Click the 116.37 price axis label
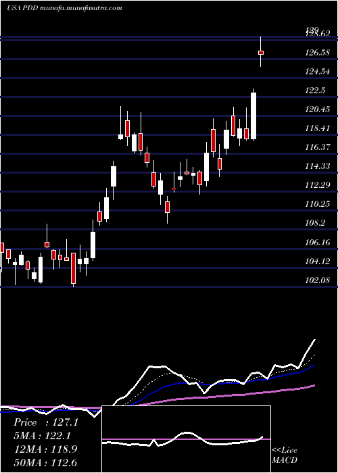The image size is (338, 473). point(317,147)
